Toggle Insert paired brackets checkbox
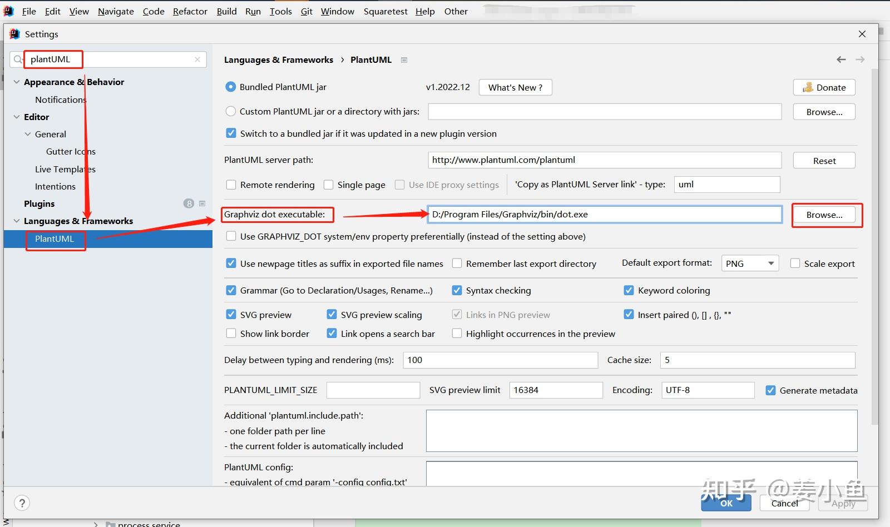Screen dimensions: 890x527 [x=629, y=315]
